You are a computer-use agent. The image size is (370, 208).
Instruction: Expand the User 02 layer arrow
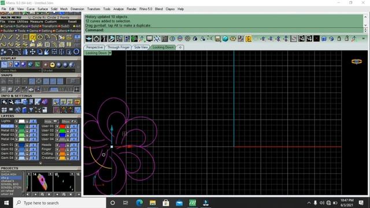click(x=57, y=131)
